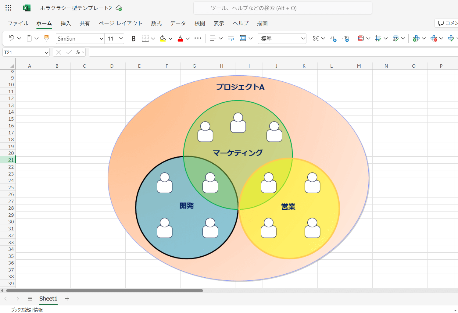The width and height of the screenshot is (458, 313).
Task: Open the app launcher waffle icon
Action: [8, 8]
